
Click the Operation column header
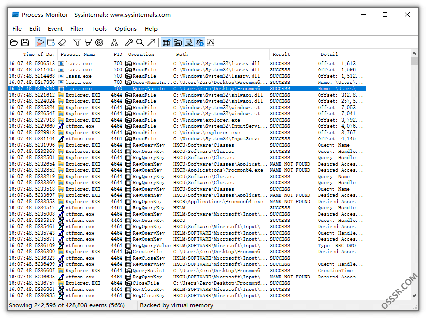pos(149,55)
